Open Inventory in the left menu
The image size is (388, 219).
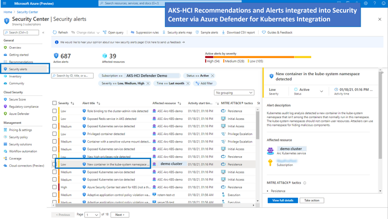click(15, 76)
